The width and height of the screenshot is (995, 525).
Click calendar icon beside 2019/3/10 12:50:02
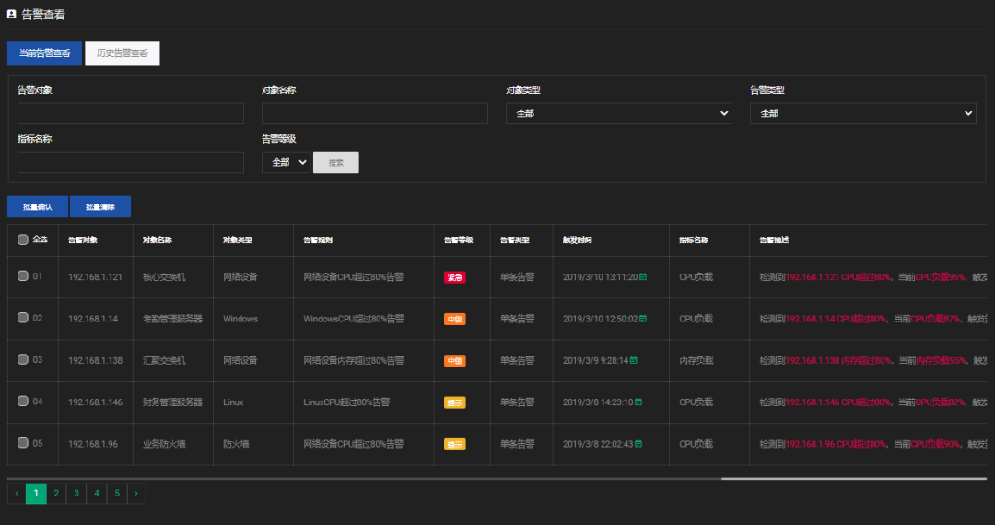coord(643,319)
